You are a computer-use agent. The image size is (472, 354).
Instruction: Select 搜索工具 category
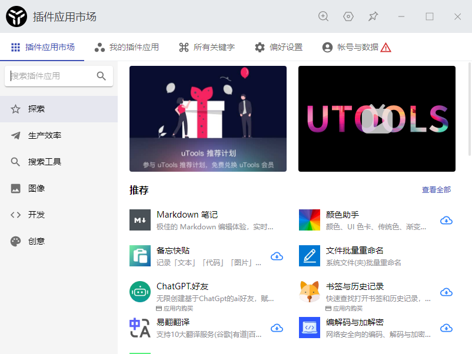[x=59, y=162]
